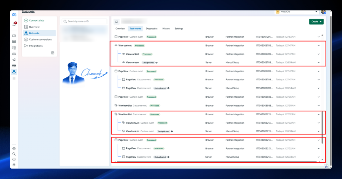Click the bug report icon

14,165
